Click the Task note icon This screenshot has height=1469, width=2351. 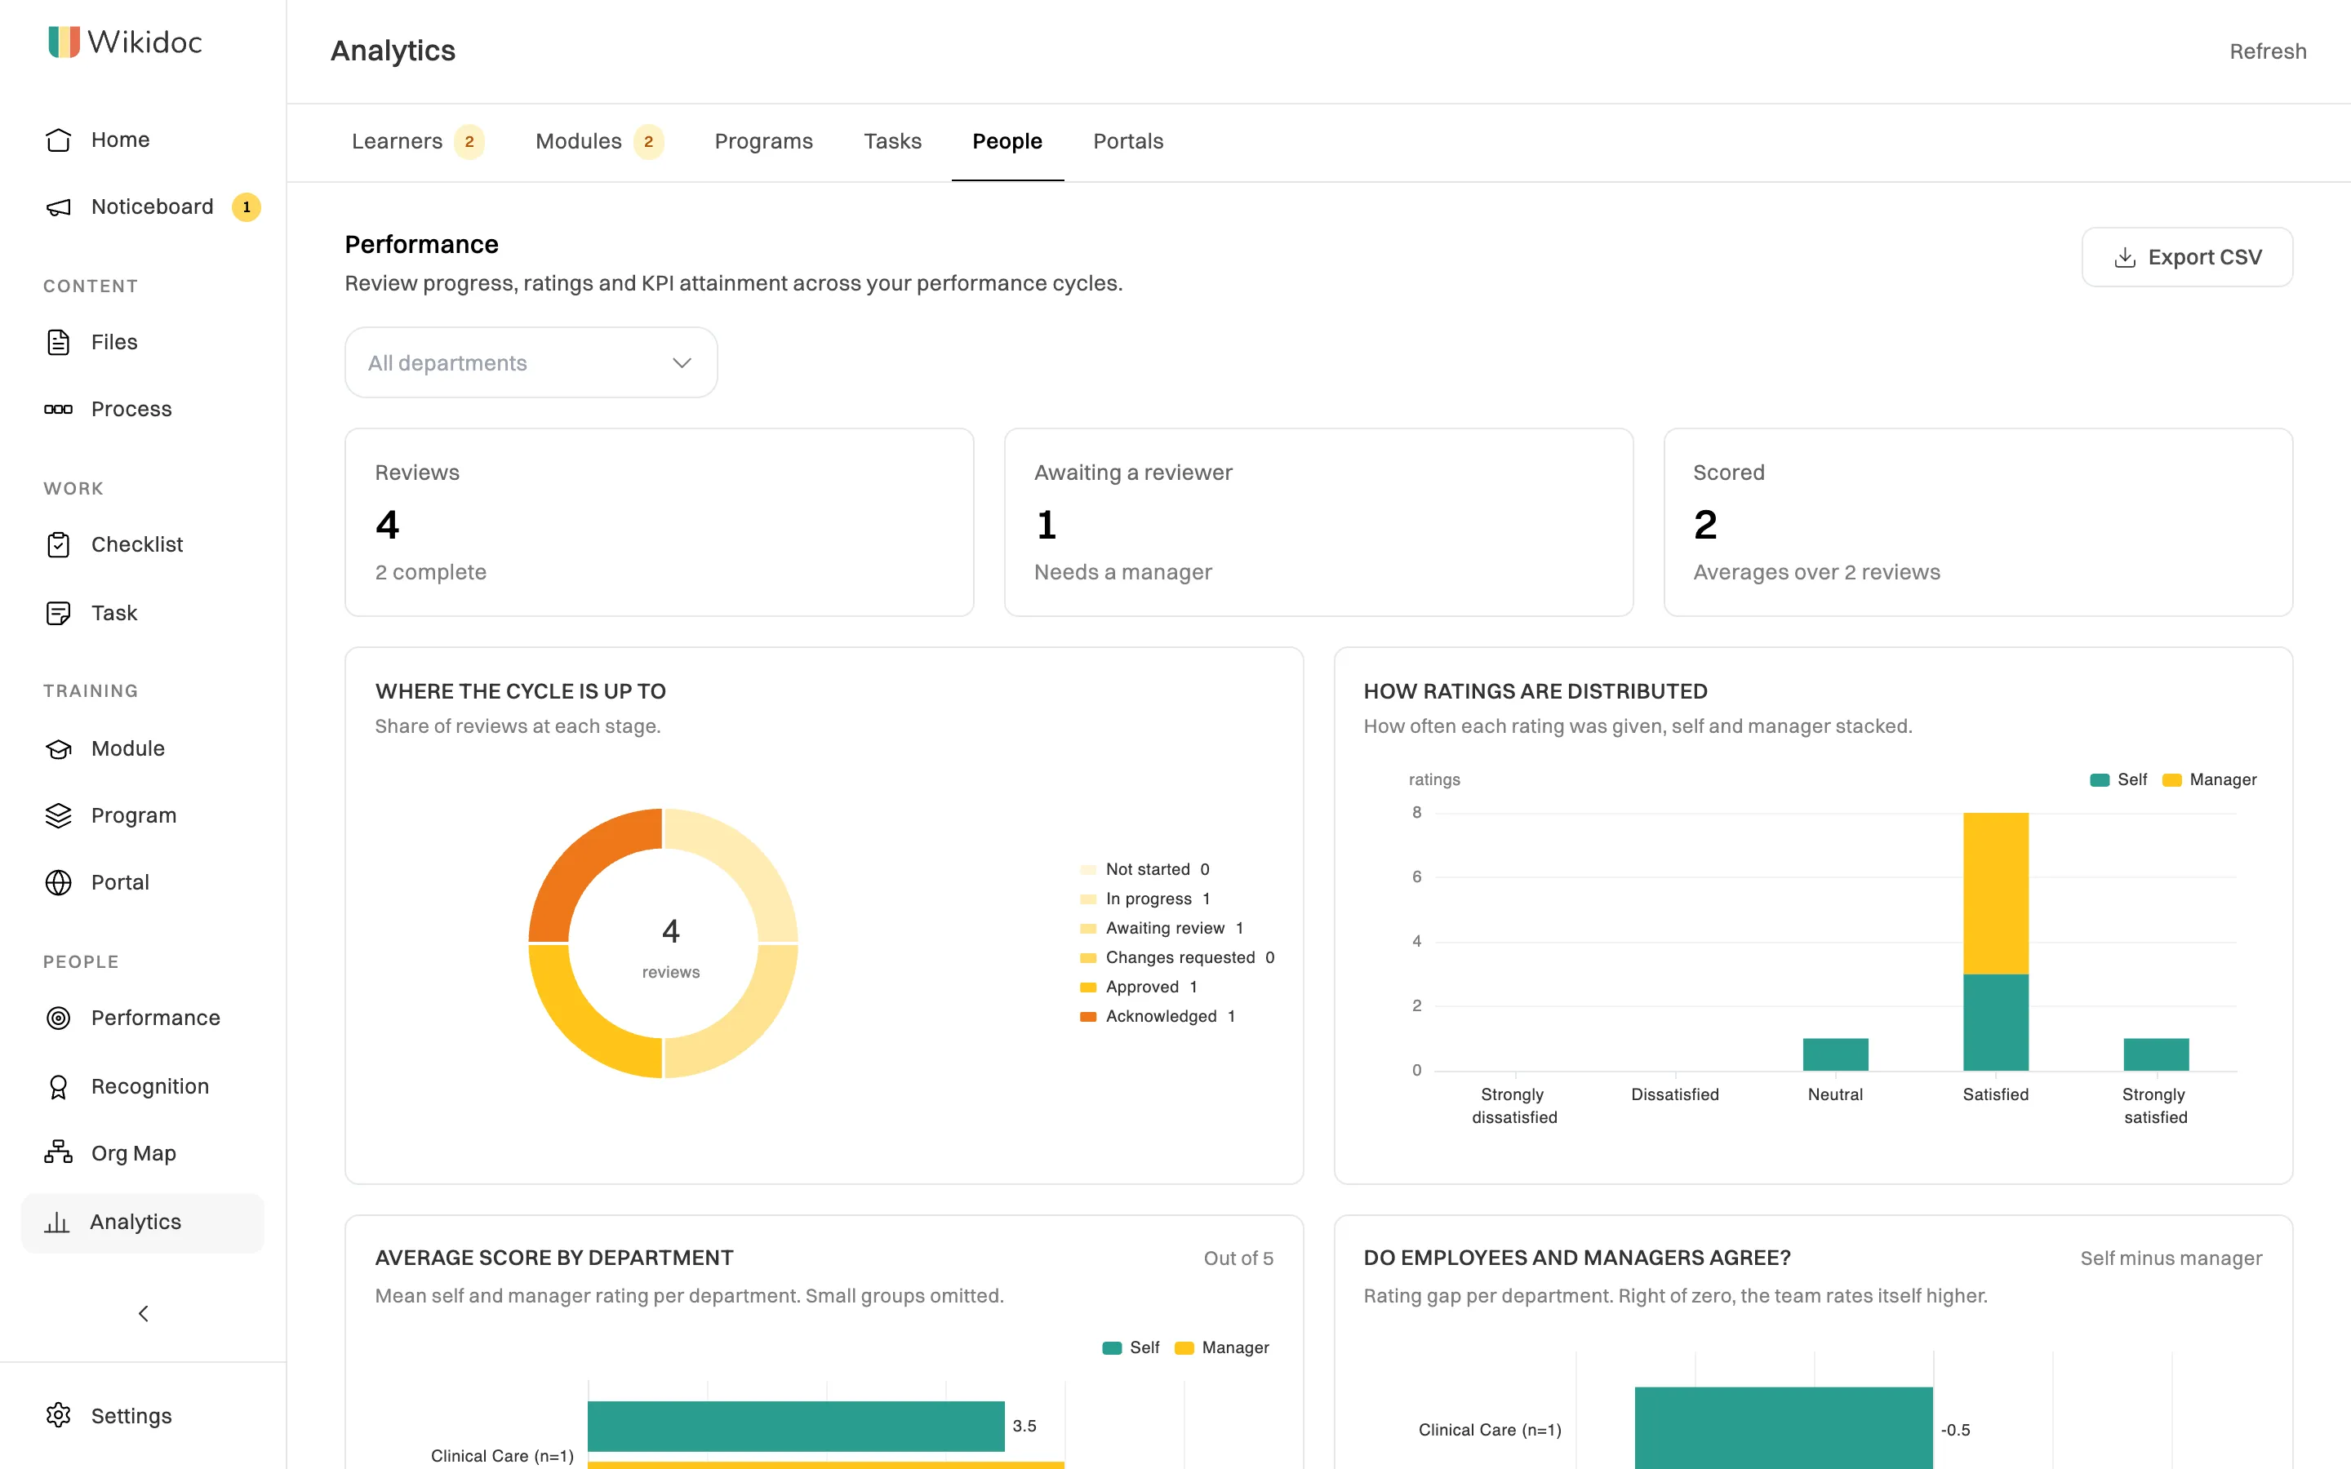58,613
